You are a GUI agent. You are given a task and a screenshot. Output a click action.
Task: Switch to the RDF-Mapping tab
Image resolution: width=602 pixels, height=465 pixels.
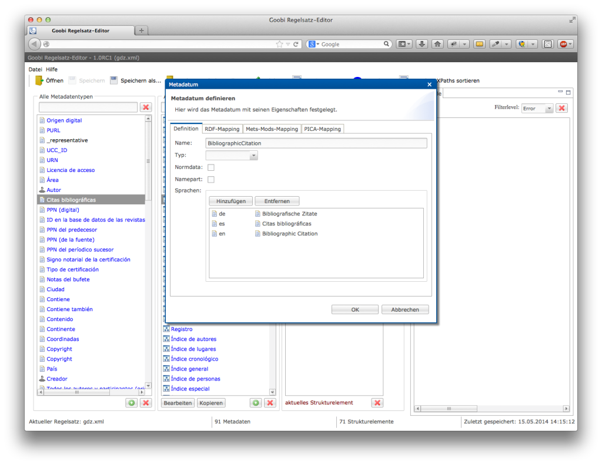coord(222,129)
